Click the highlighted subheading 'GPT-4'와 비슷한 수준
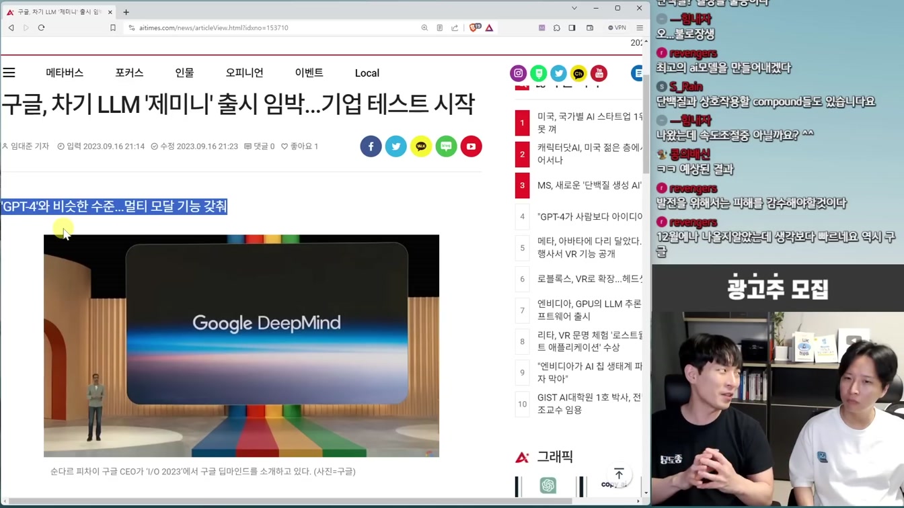Screen dimensions: 904x508 (x=114, y=206)
